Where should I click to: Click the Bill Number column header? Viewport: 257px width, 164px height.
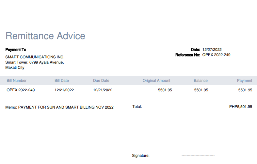[17, 81]
